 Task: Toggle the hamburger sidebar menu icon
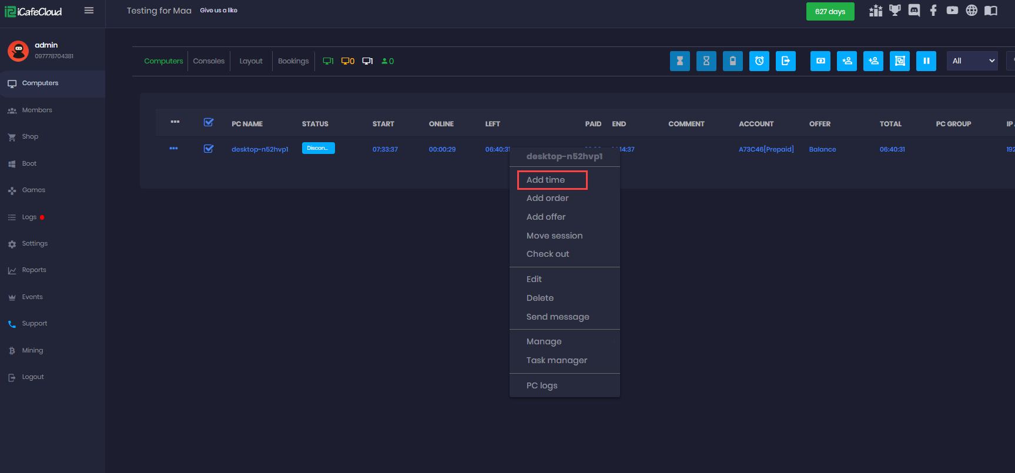click(x=89, y=11)
